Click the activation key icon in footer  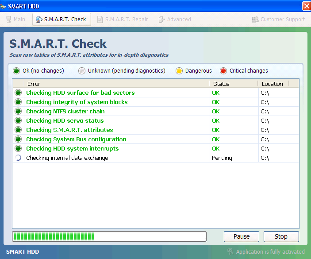click(x=230, y=252)
